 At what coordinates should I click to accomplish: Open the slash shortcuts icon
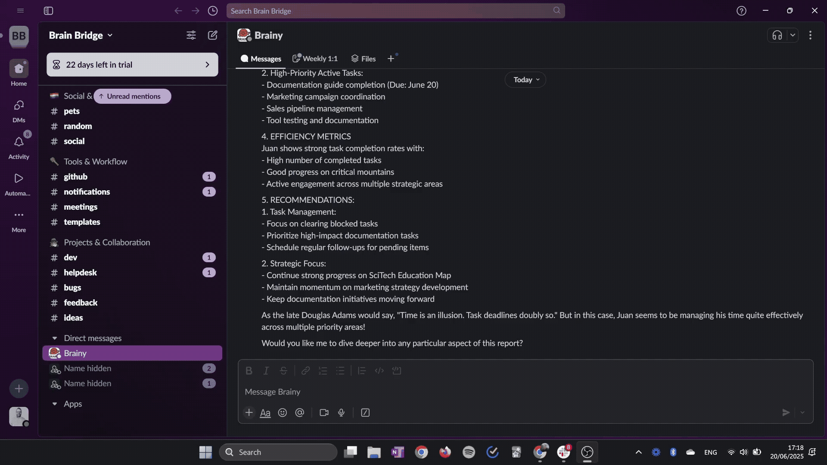(365, 412)
